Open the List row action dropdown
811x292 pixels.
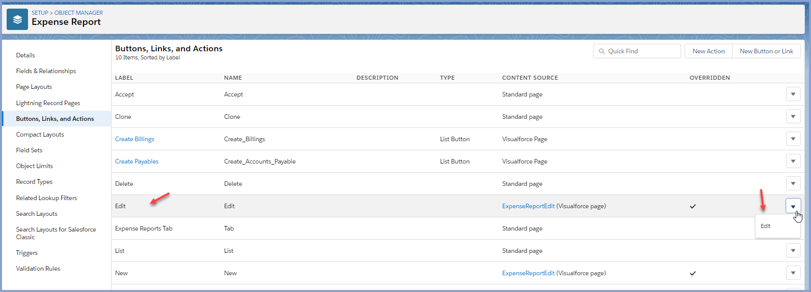coord(793,251)
